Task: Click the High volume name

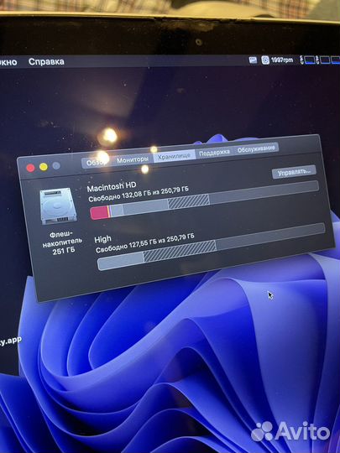Action: pos(102,239)
